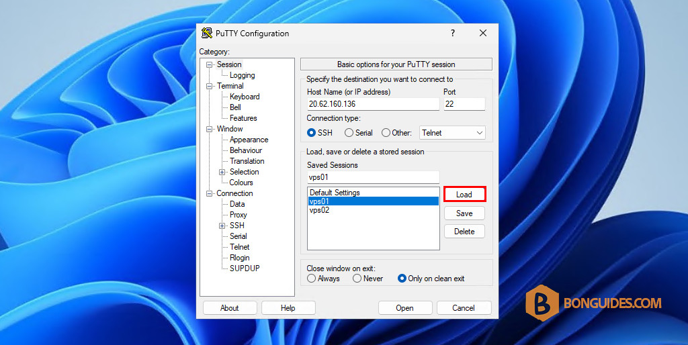
Task: Collapse the Window tree node
Action: point(210,130)
